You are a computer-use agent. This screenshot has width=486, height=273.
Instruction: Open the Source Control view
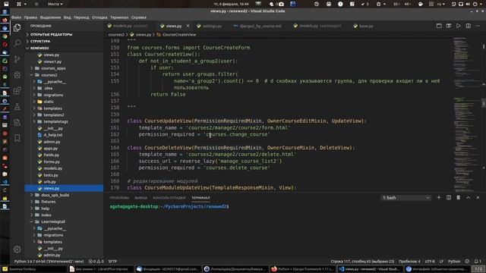point(17,59)
